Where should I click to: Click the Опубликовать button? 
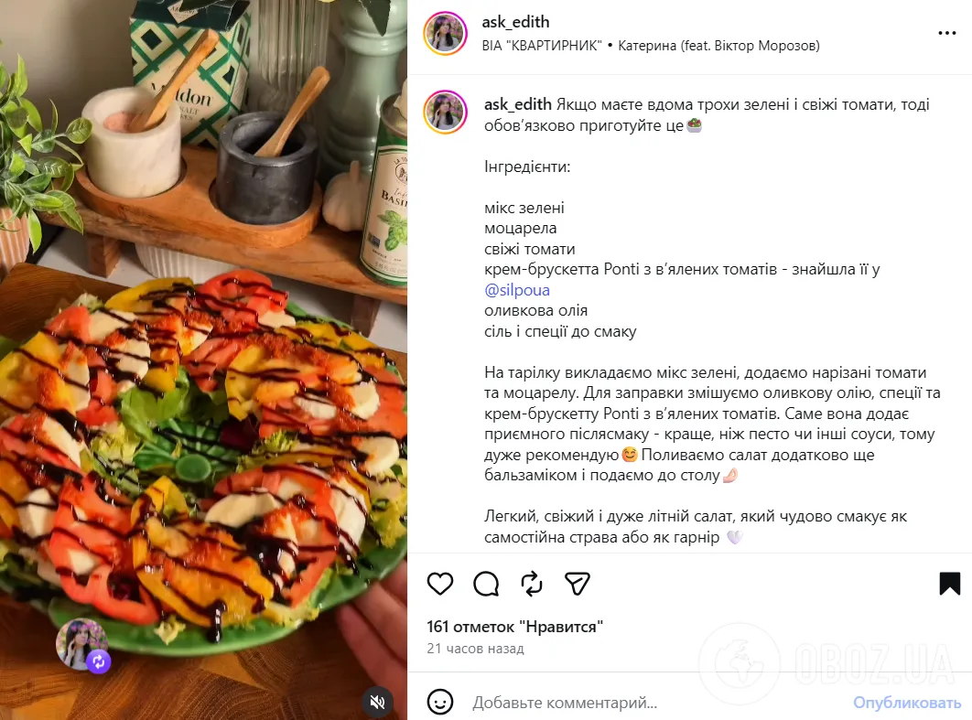906,703
